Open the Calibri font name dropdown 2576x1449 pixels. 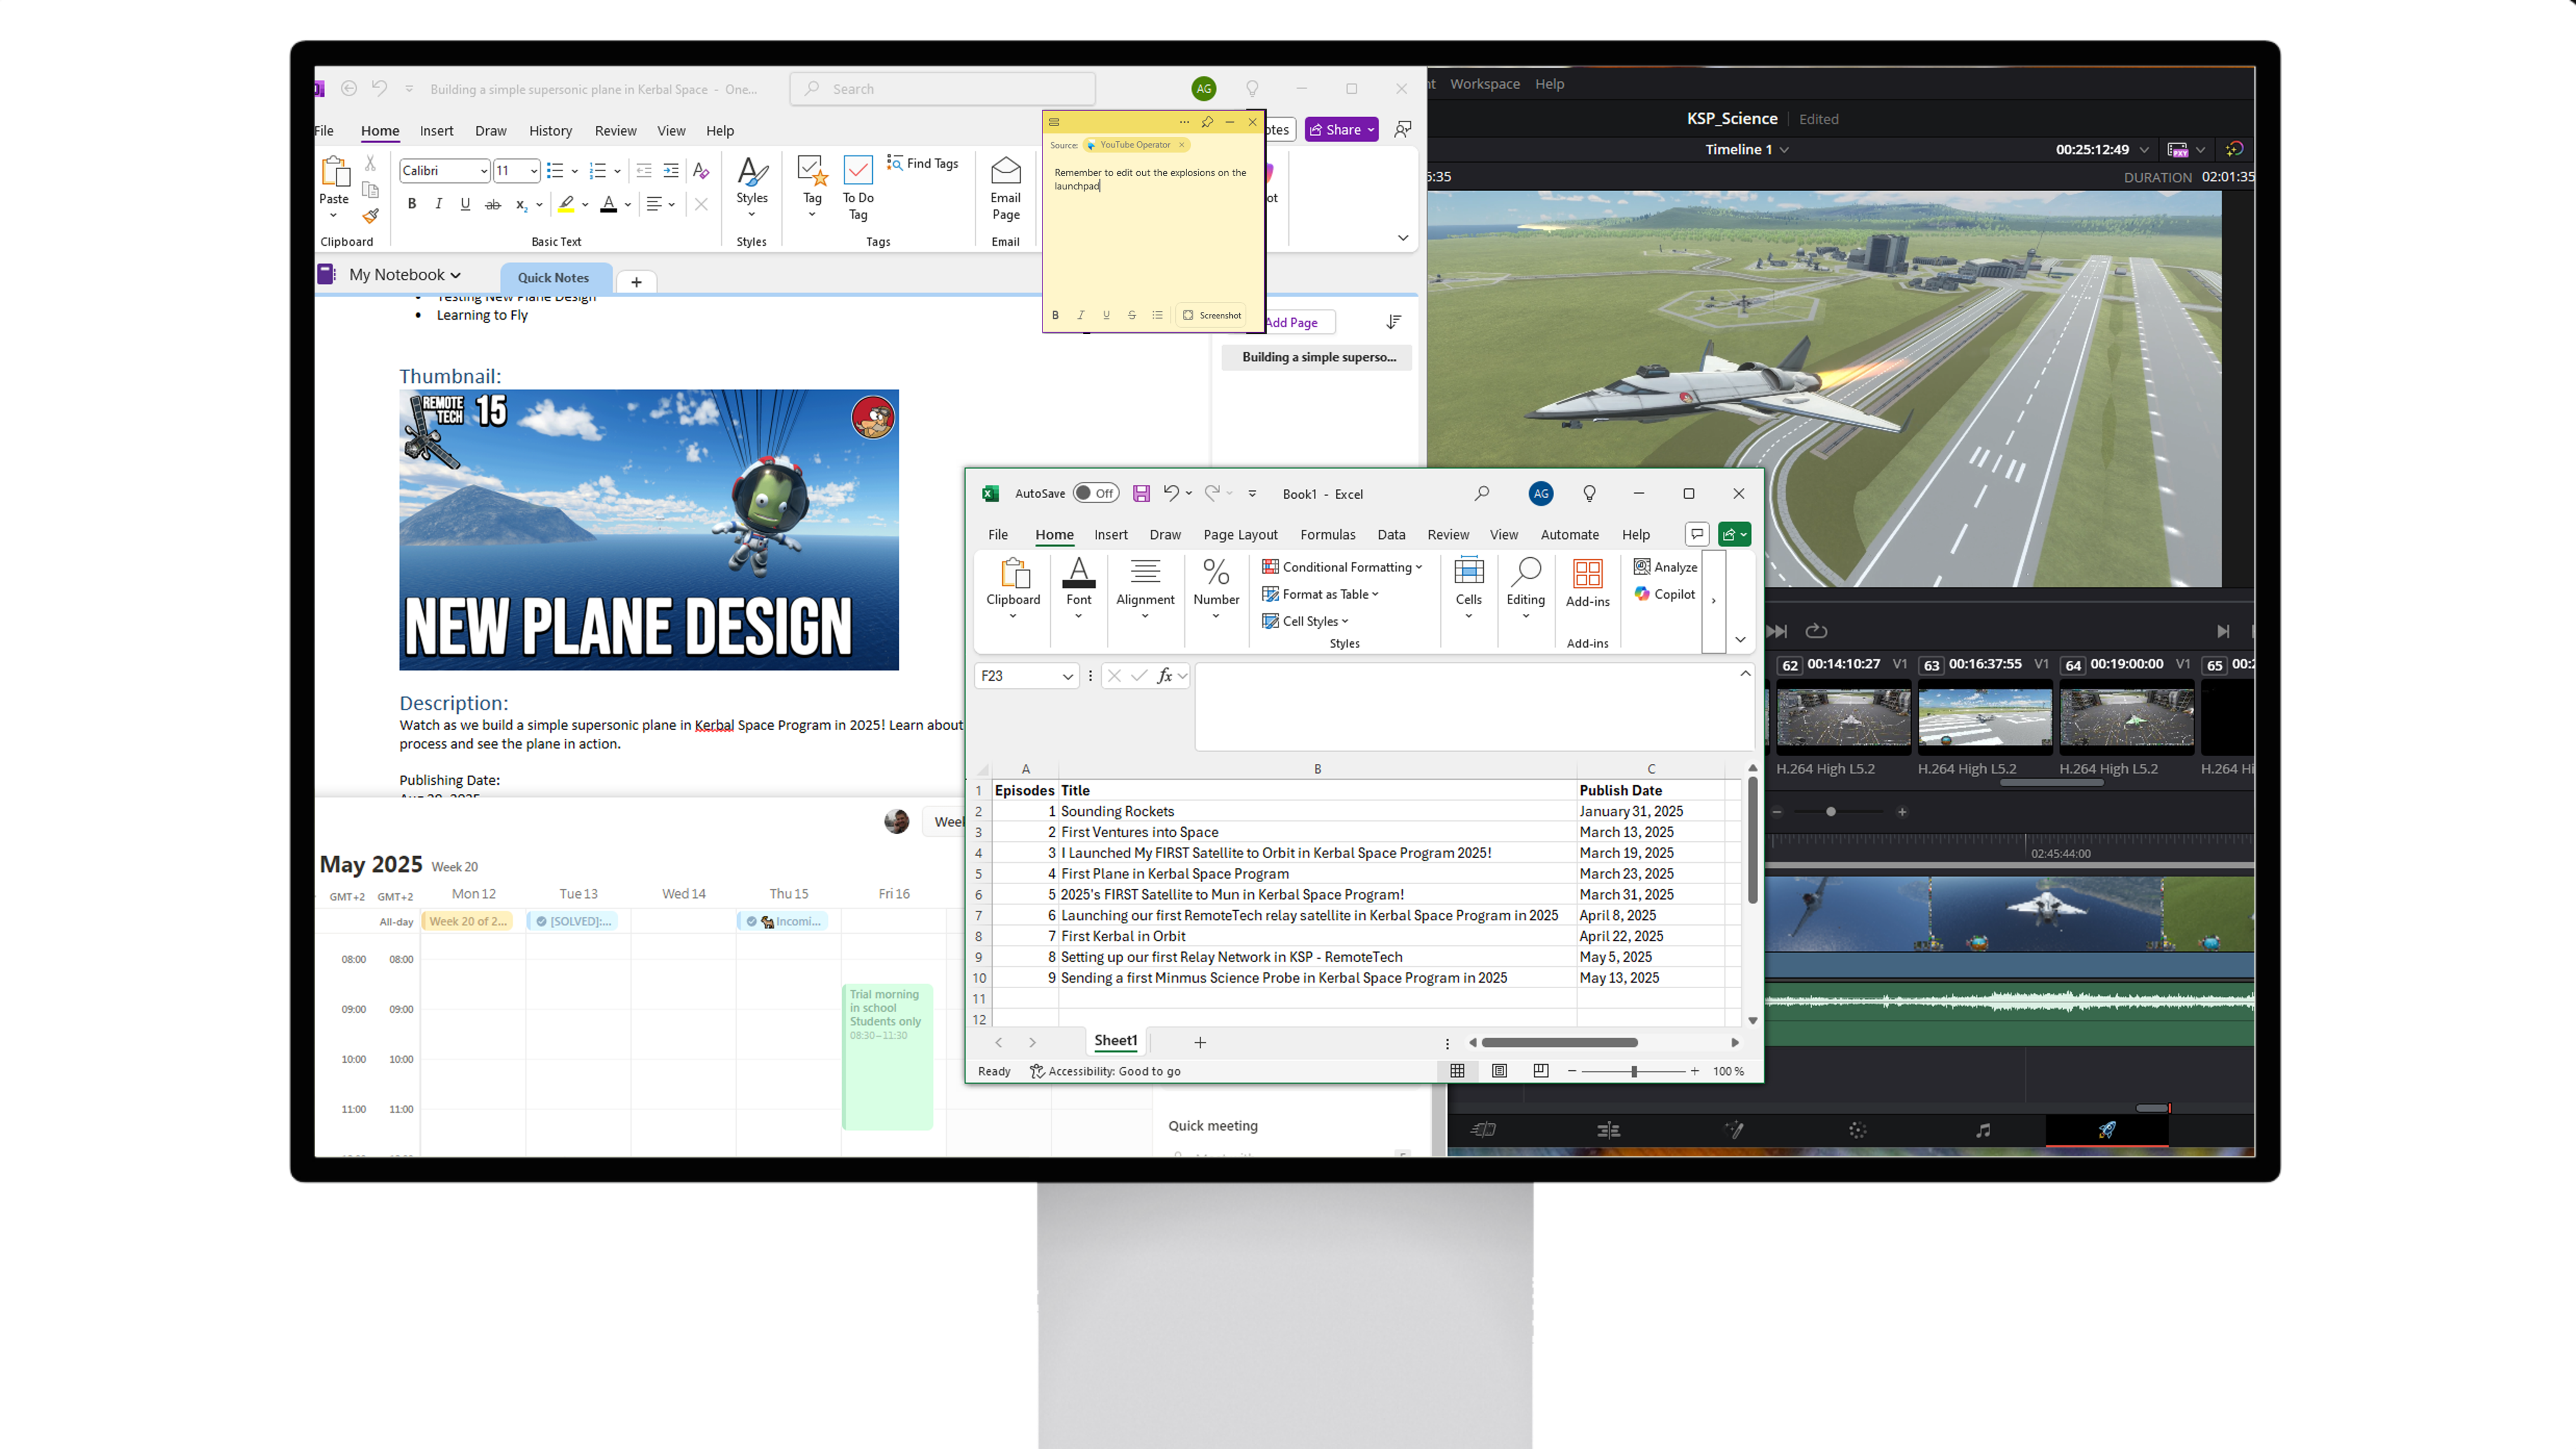pyautogui.click(x=483, y=171)
